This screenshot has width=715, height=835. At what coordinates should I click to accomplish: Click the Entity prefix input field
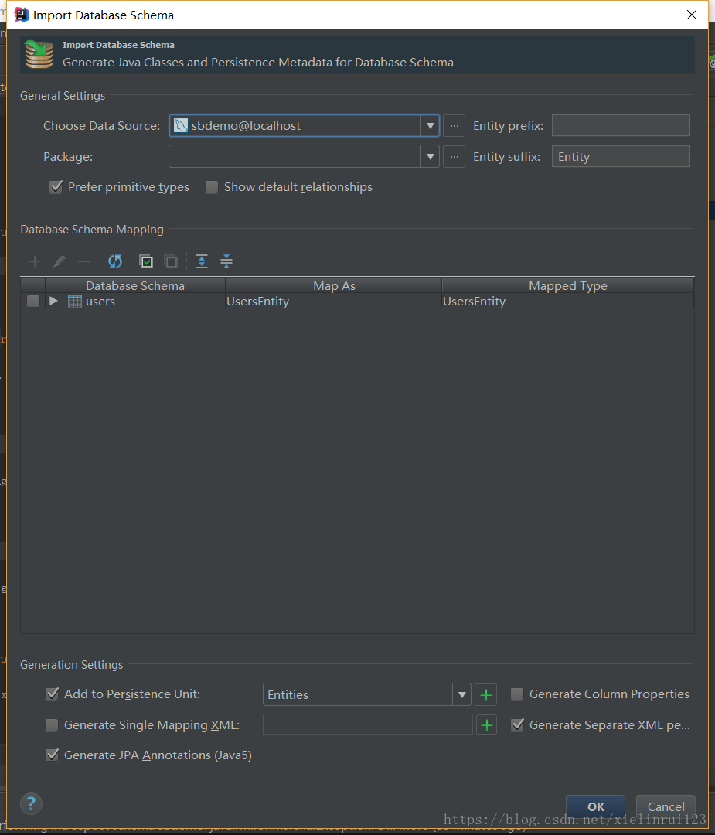pos(620,125)
